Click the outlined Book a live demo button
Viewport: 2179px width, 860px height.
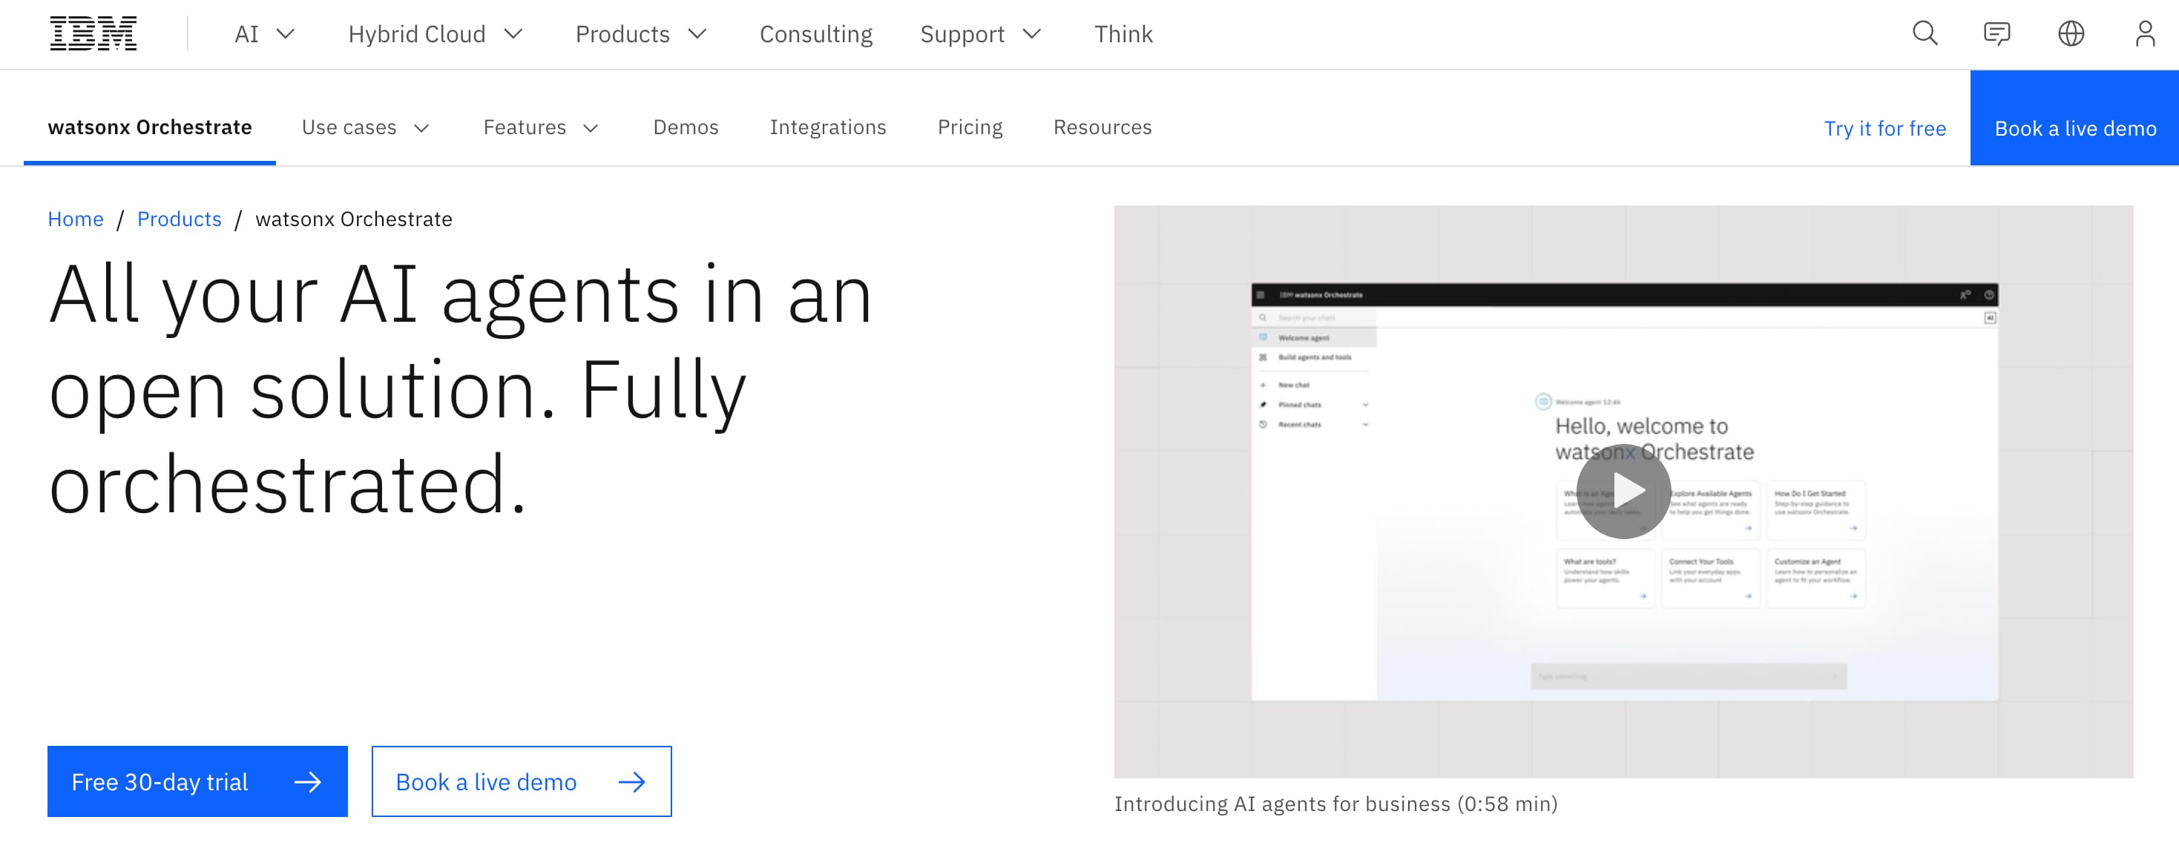(521, 781)
